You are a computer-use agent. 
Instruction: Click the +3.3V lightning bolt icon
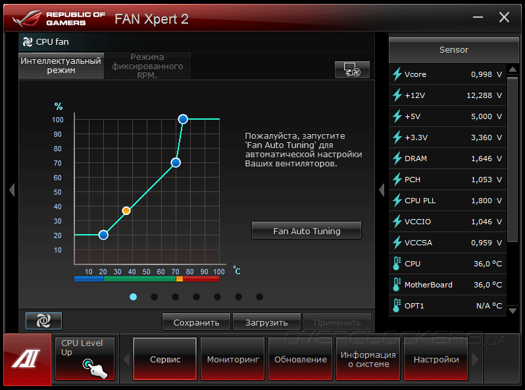[x=397, y=137]
